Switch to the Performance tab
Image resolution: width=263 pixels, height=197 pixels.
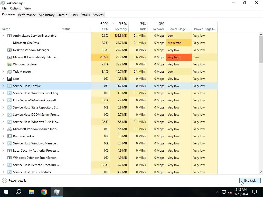pos(27,15)
